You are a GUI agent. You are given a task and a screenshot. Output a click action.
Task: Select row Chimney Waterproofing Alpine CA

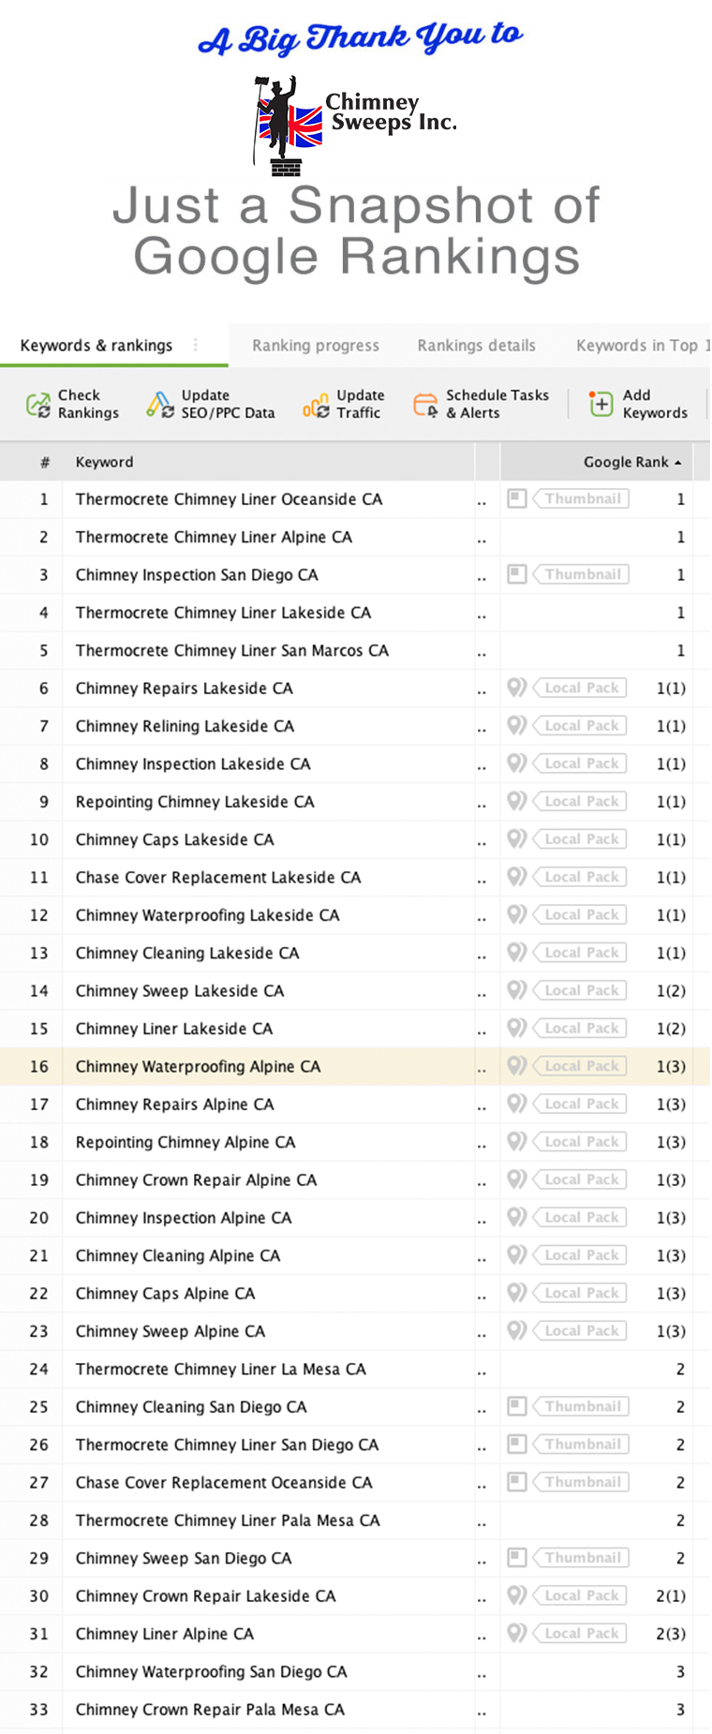click(x=355, y=1066)
